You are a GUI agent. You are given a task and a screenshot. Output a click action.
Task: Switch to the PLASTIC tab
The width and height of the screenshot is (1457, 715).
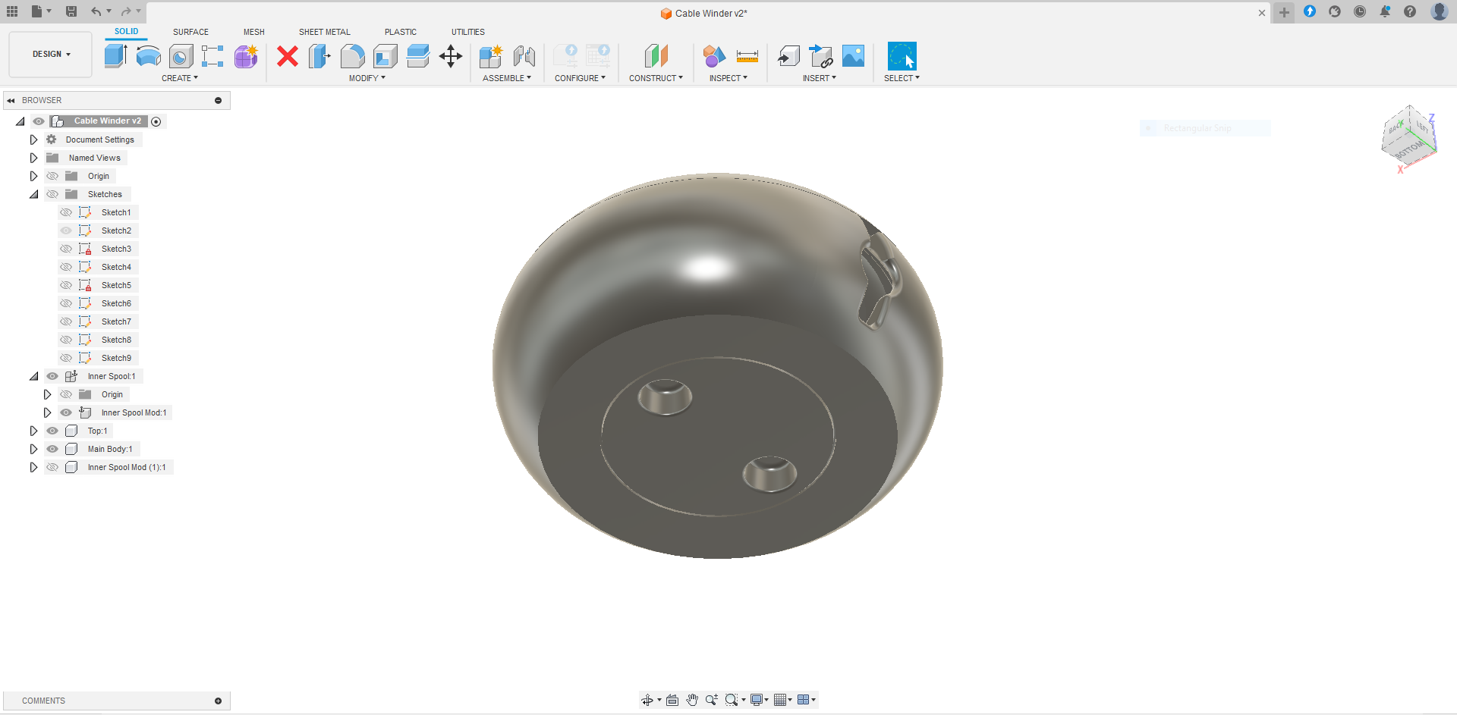coord(401,32)
